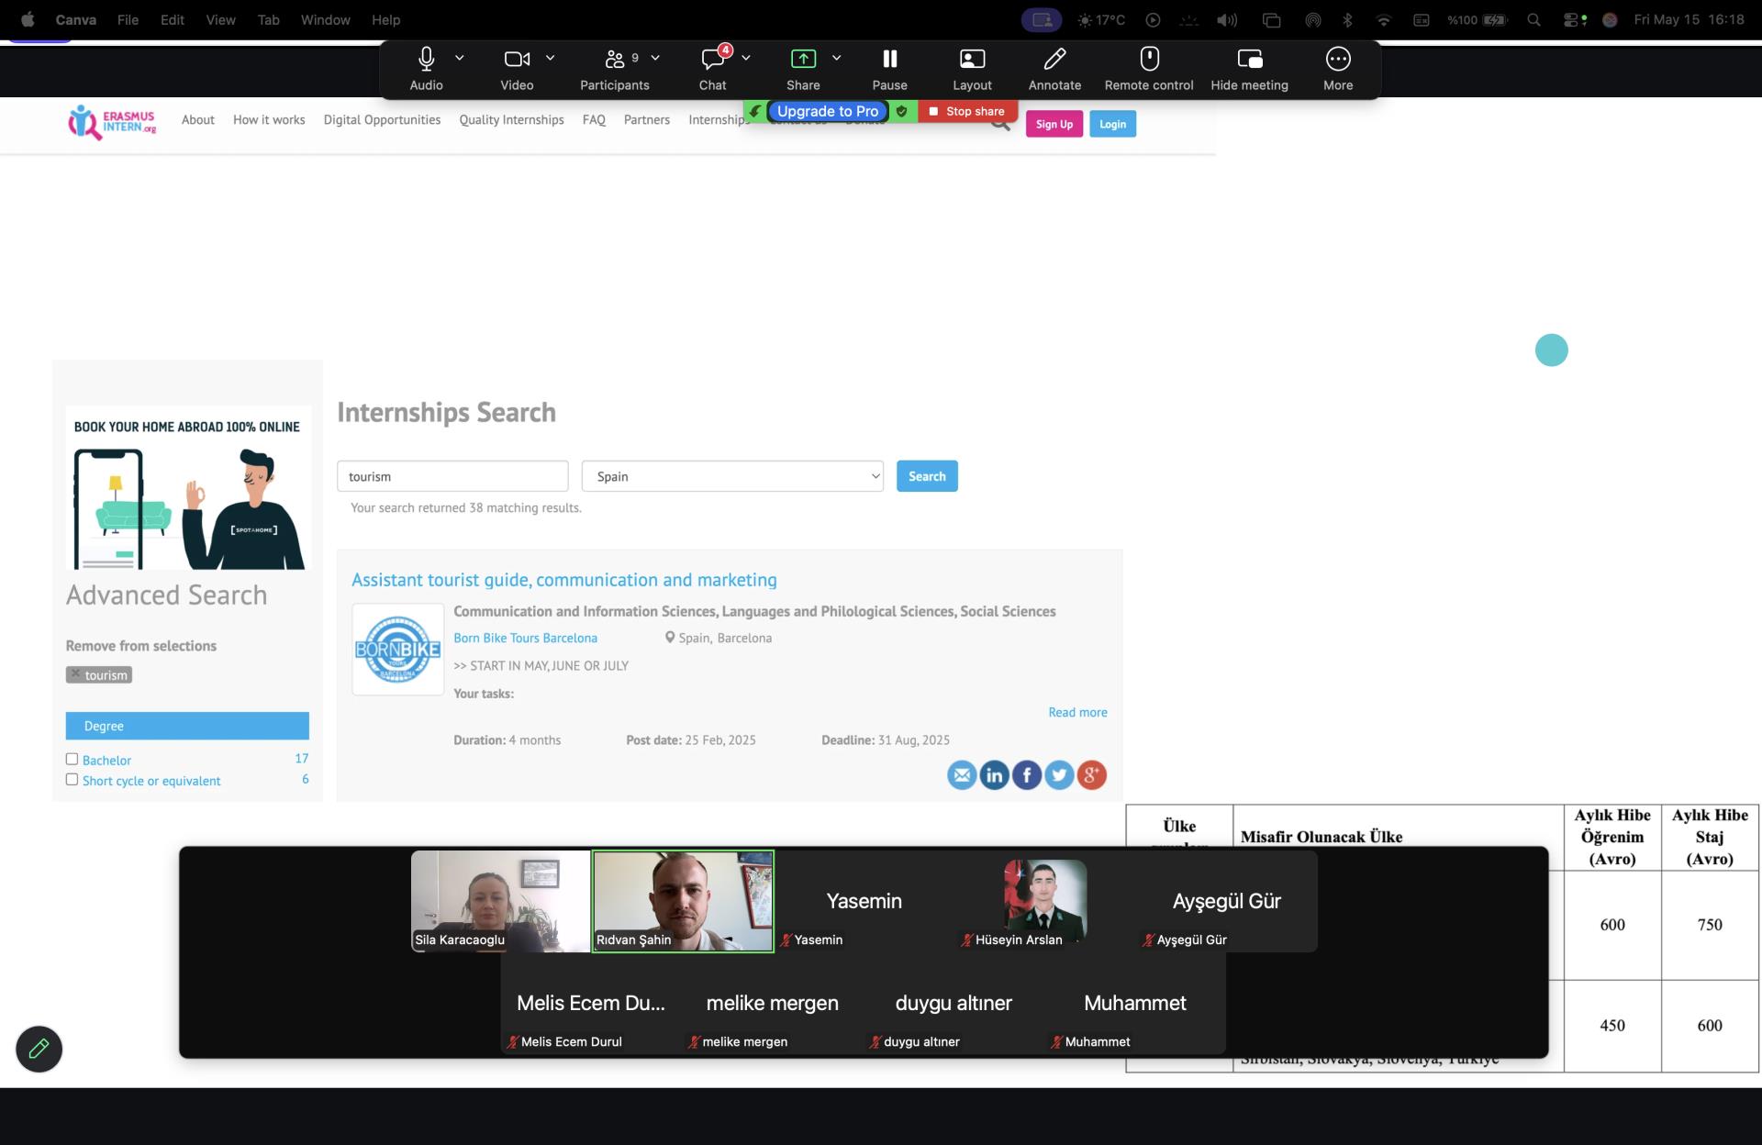Image resolution: width=1762 pixels, height=1145 pixels.
Task: Open the Layout options icon
Action: 972,59
